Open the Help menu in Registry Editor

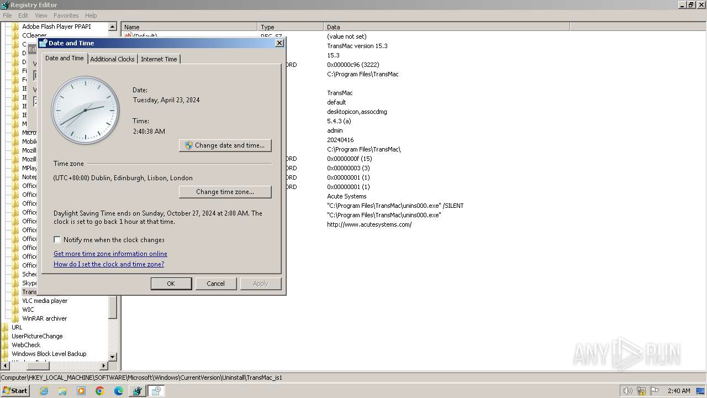91,15
